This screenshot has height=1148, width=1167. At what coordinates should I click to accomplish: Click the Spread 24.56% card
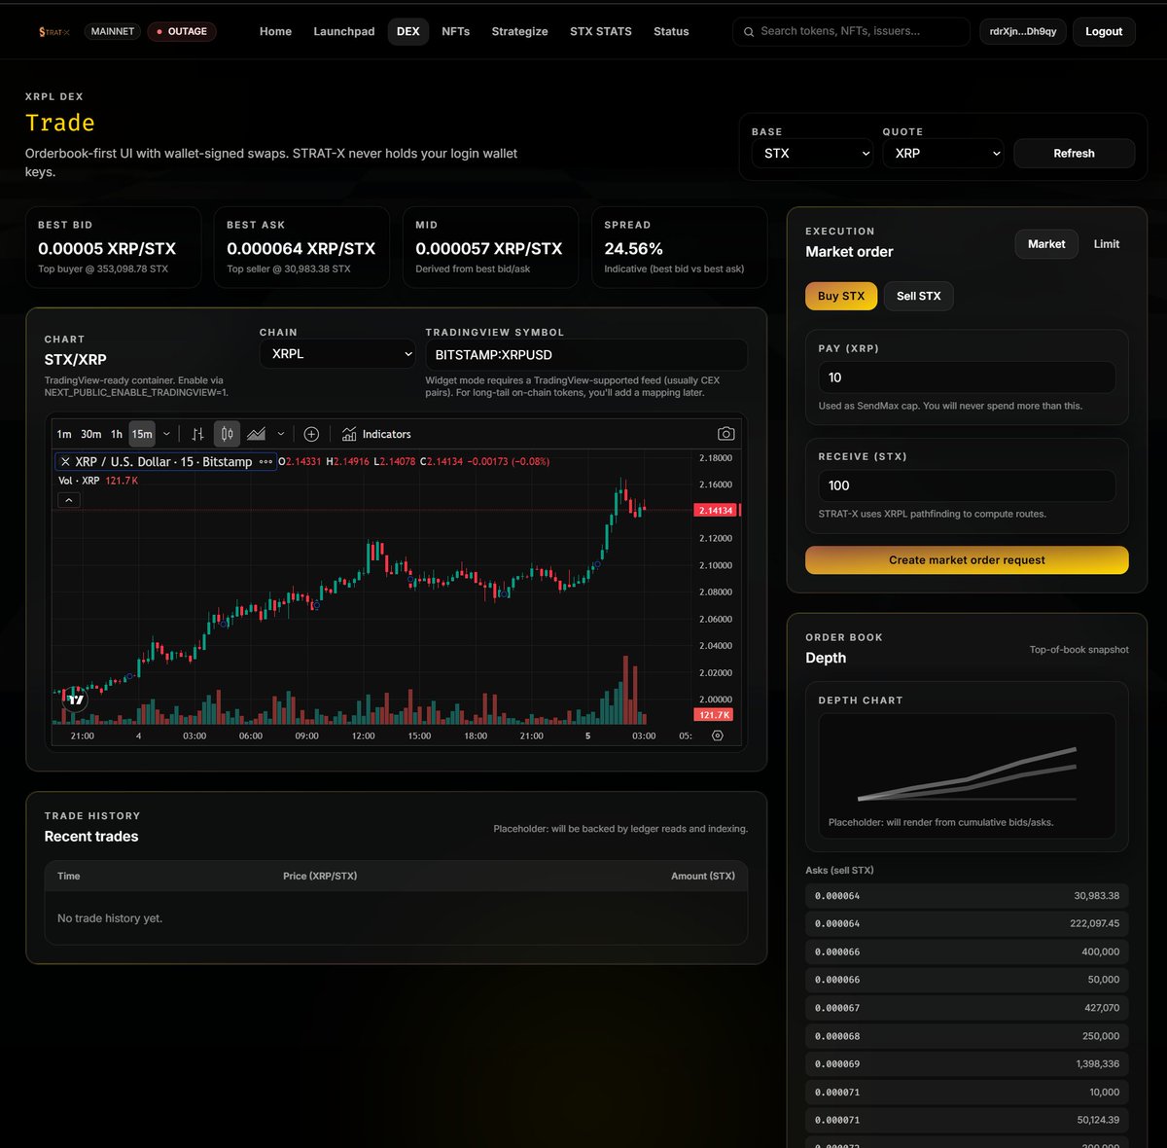(679, 247)
